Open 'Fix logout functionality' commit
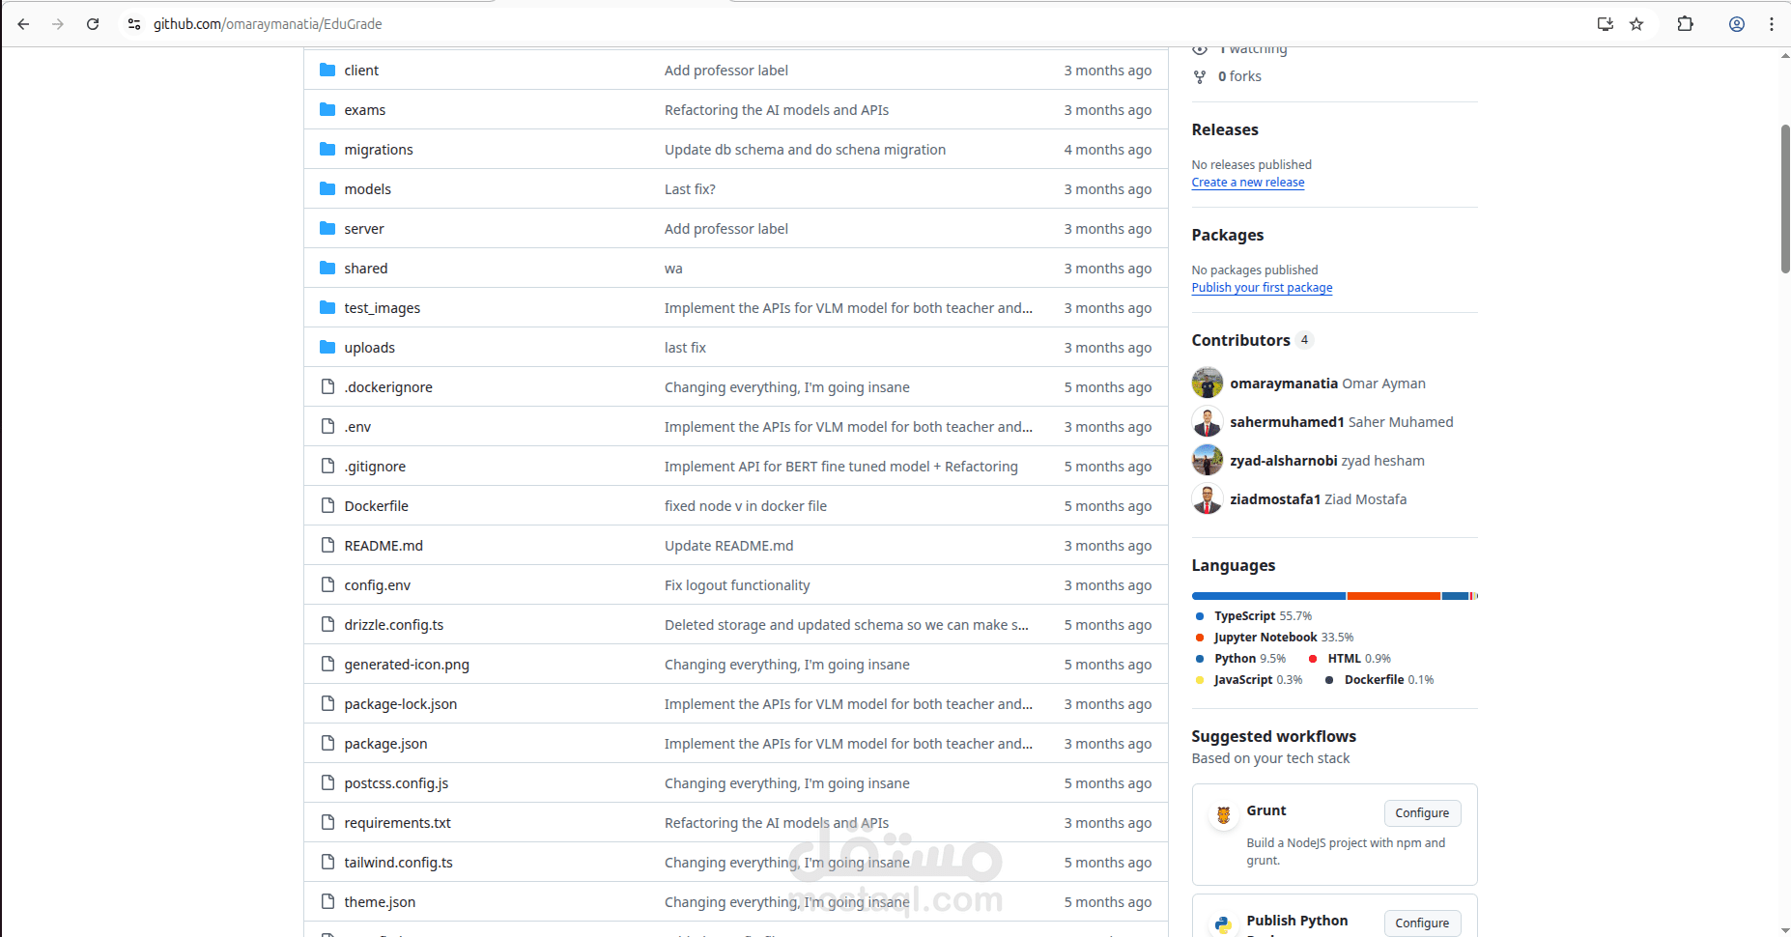Image resolution: width=1791 pixels, height=937 pixels. (737, 585)
